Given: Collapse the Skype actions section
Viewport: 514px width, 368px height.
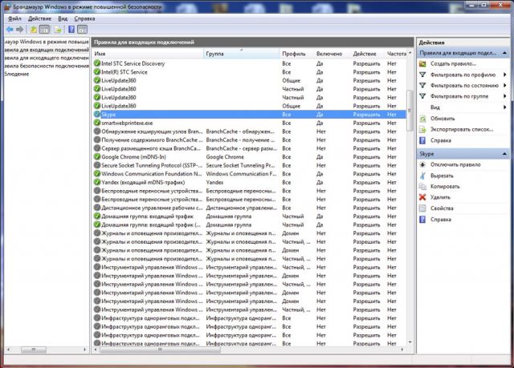Looking at the screenshot, I should [x=504, y=154].
